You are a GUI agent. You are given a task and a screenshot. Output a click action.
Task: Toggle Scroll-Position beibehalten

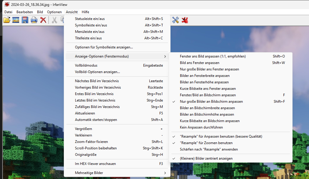(x=117, y=148)
